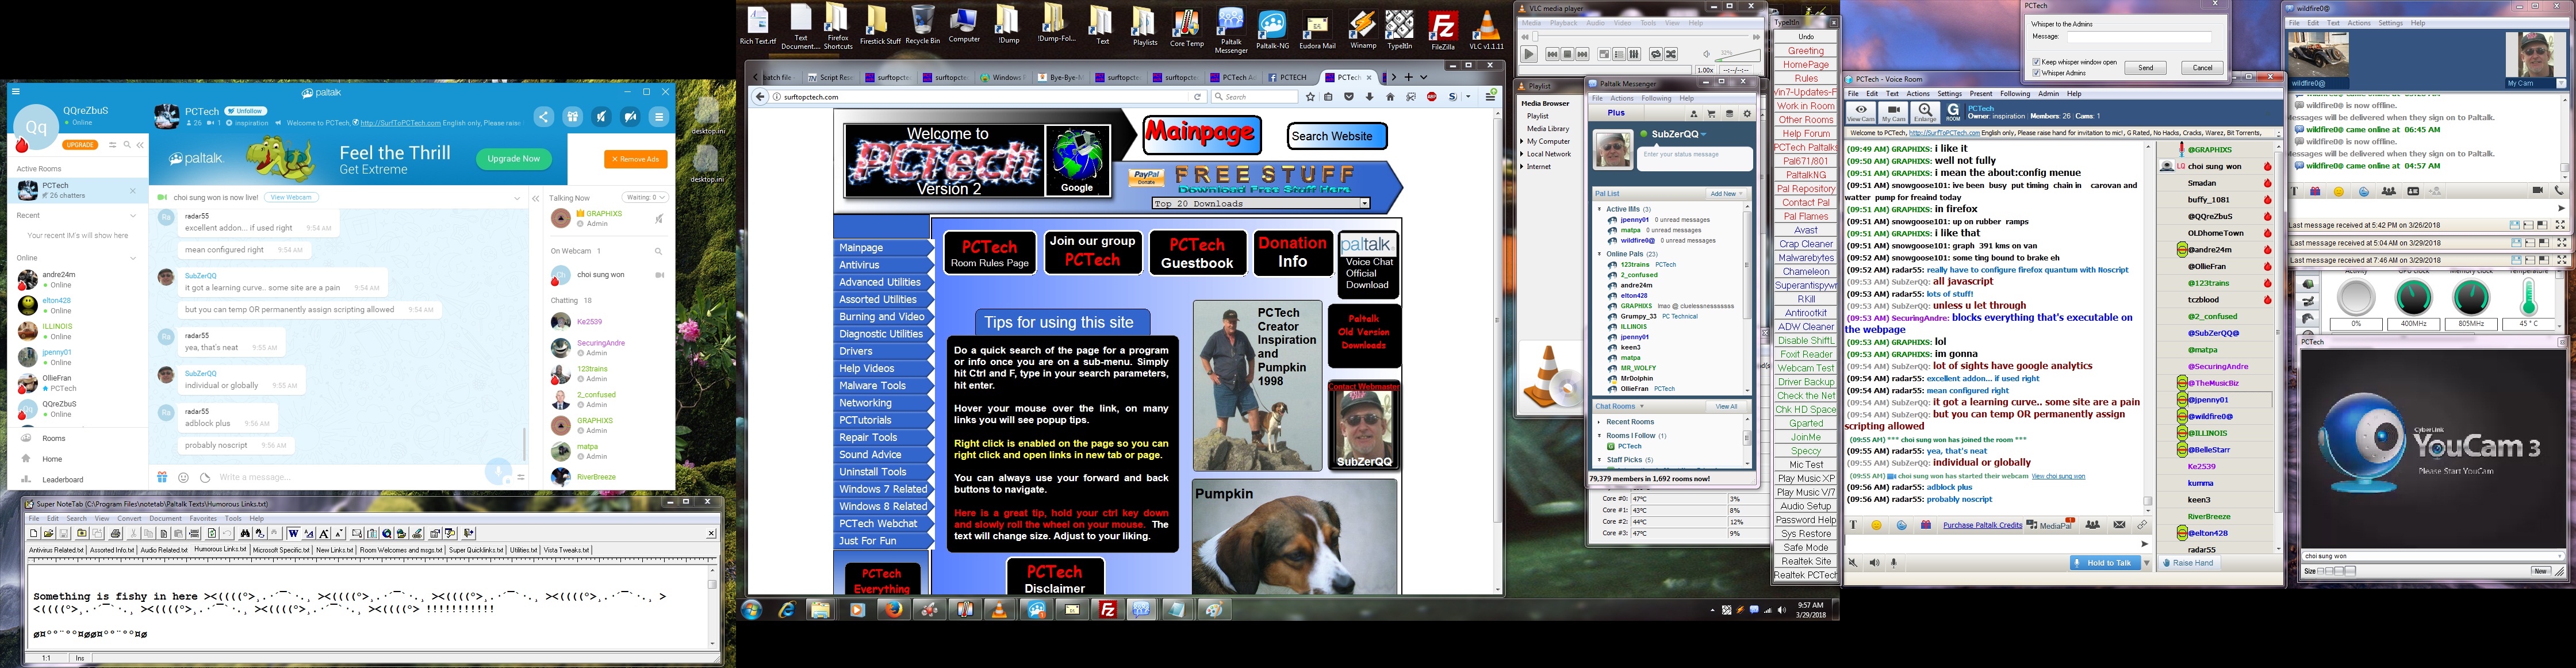
Task: Click the Upgrade Now button in the Paltalk ad
Action: (x=514, y=159)
